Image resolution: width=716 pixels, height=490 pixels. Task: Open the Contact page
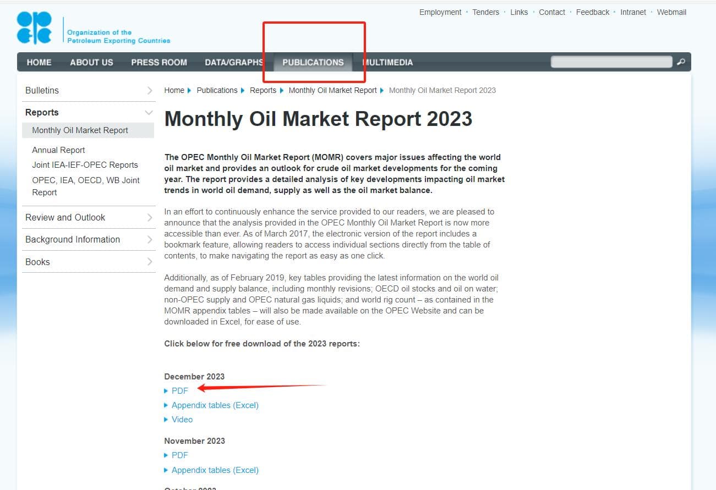tap(552, 12)
